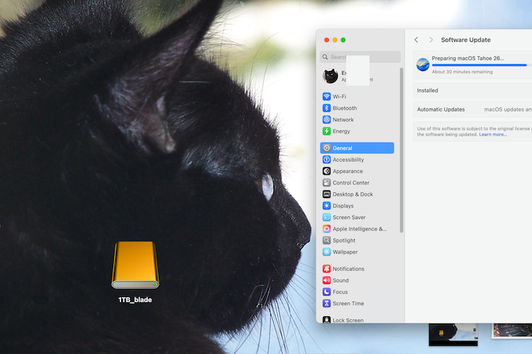Open the Desktop & Dock icon
This screenshot has height=354, width=532.
(327, 194)
